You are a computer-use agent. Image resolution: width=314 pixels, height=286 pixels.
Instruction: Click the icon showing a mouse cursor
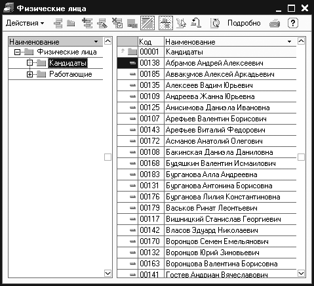pyautogui.click(x=181, y=23)
